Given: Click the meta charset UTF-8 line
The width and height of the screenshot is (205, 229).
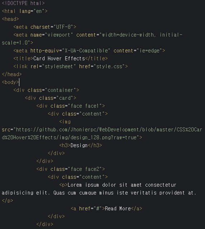Looking at the screenshot, I should (x=45, y=27).
